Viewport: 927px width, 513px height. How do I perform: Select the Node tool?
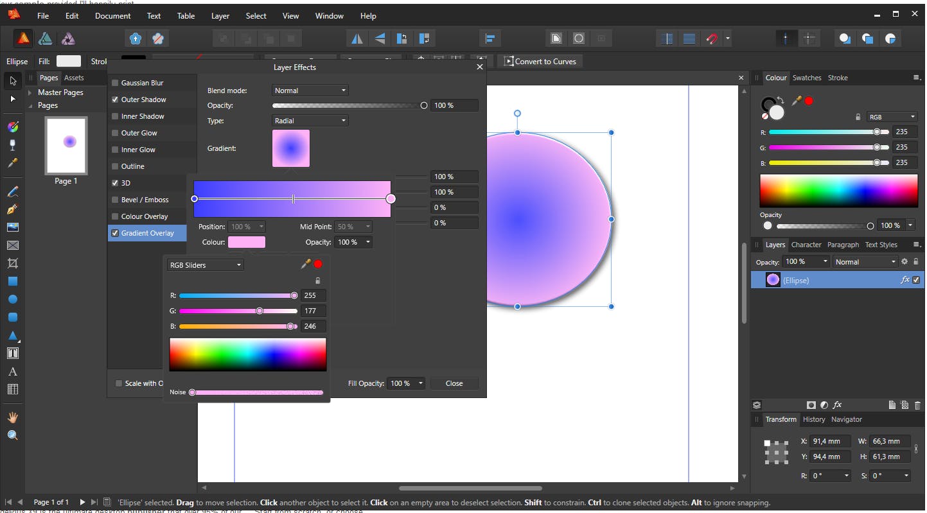pyautogui.click(x=13, y=100)
